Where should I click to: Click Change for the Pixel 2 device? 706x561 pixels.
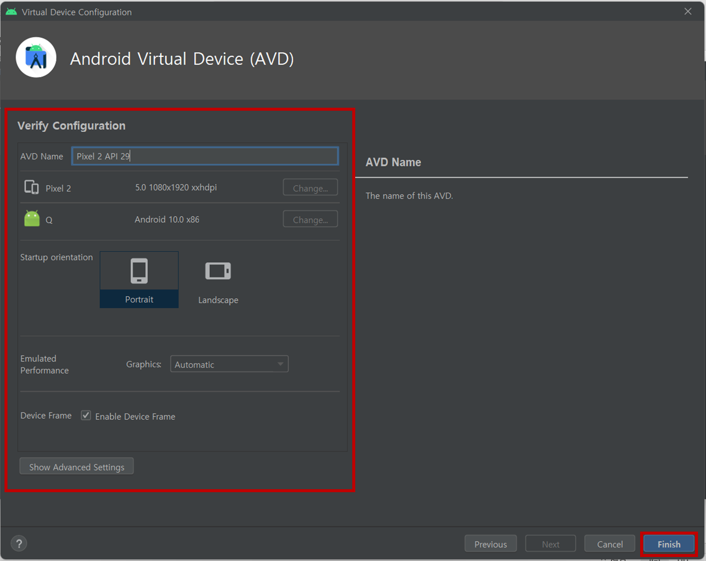310,188
